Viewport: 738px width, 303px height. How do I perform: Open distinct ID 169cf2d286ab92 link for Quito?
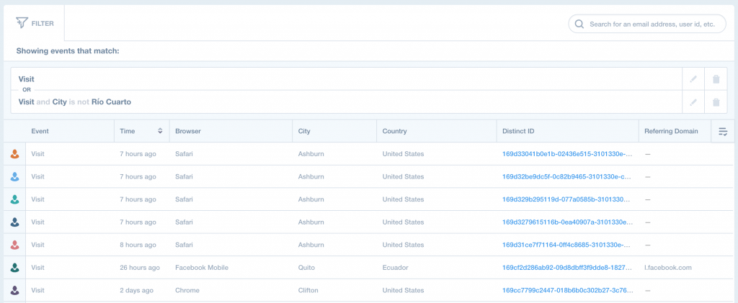click(567, 267)
